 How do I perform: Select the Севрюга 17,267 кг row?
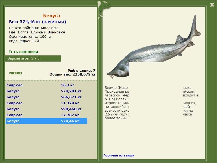coord(46,115)
